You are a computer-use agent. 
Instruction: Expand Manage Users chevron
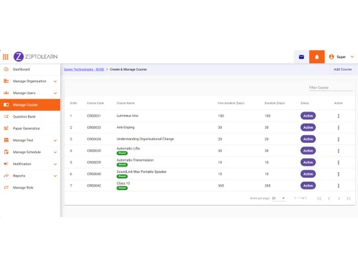[55, 93]
